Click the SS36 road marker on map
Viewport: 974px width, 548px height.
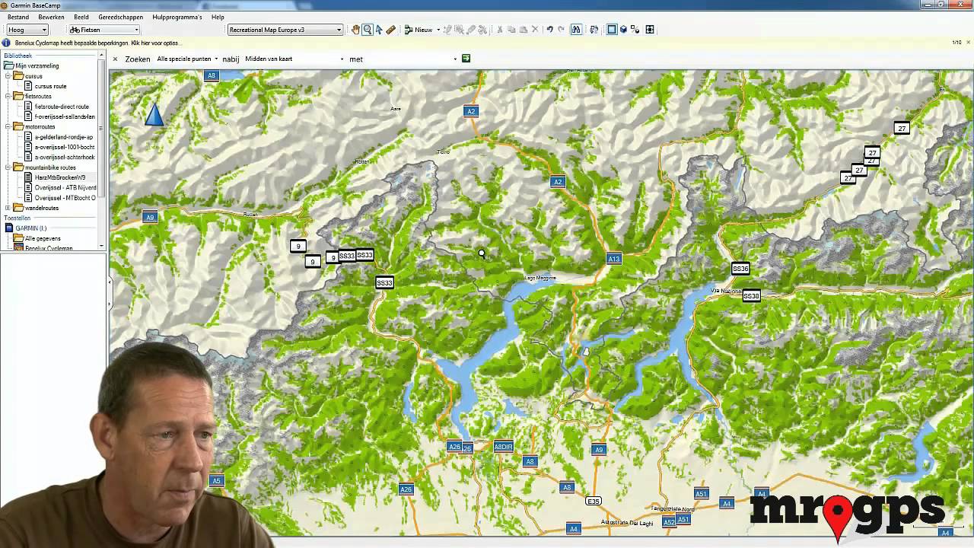[740, 269]
